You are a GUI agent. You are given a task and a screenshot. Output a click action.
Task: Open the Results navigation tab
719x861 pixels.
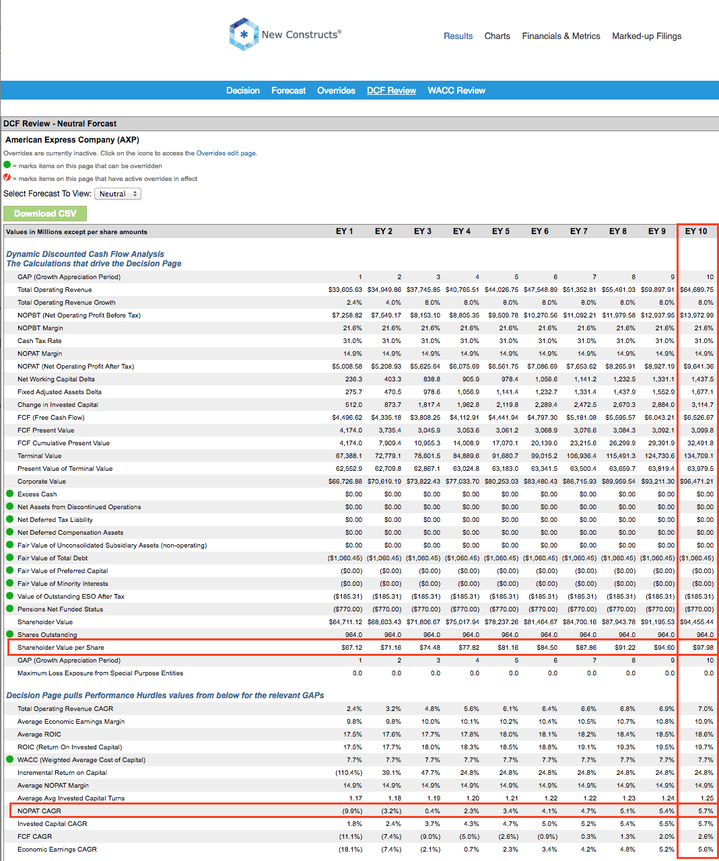pos(458,36)
